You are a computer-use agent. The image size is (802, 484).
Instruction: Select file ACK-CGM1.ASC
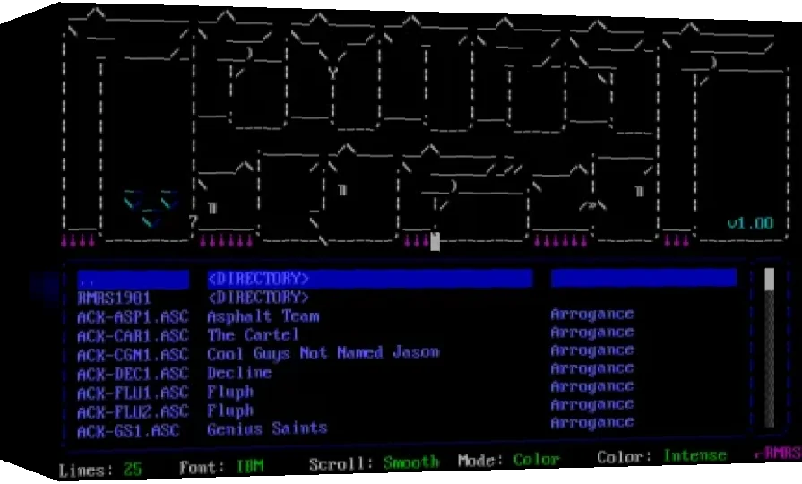coord(133,355)
